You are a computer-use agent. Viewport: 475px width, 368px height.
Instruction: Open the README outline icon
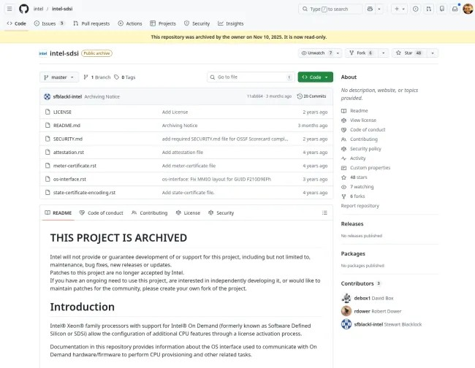[x=324, y=212]
